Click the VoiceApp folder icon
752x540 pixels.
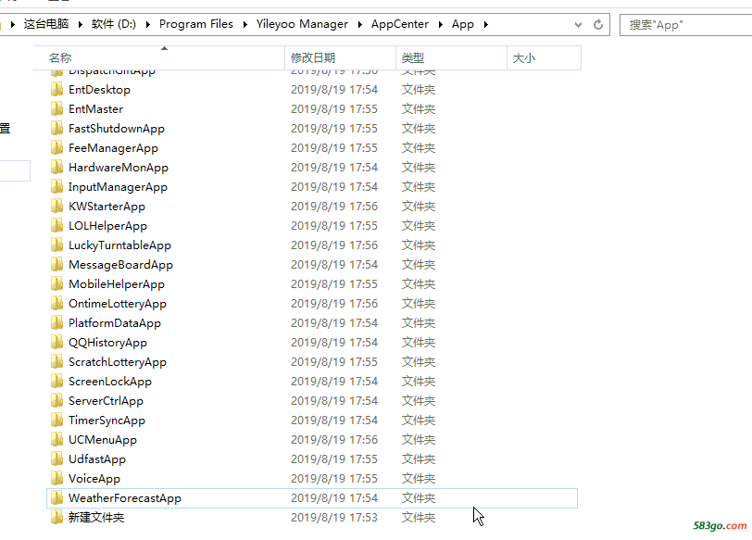[57, 479]
